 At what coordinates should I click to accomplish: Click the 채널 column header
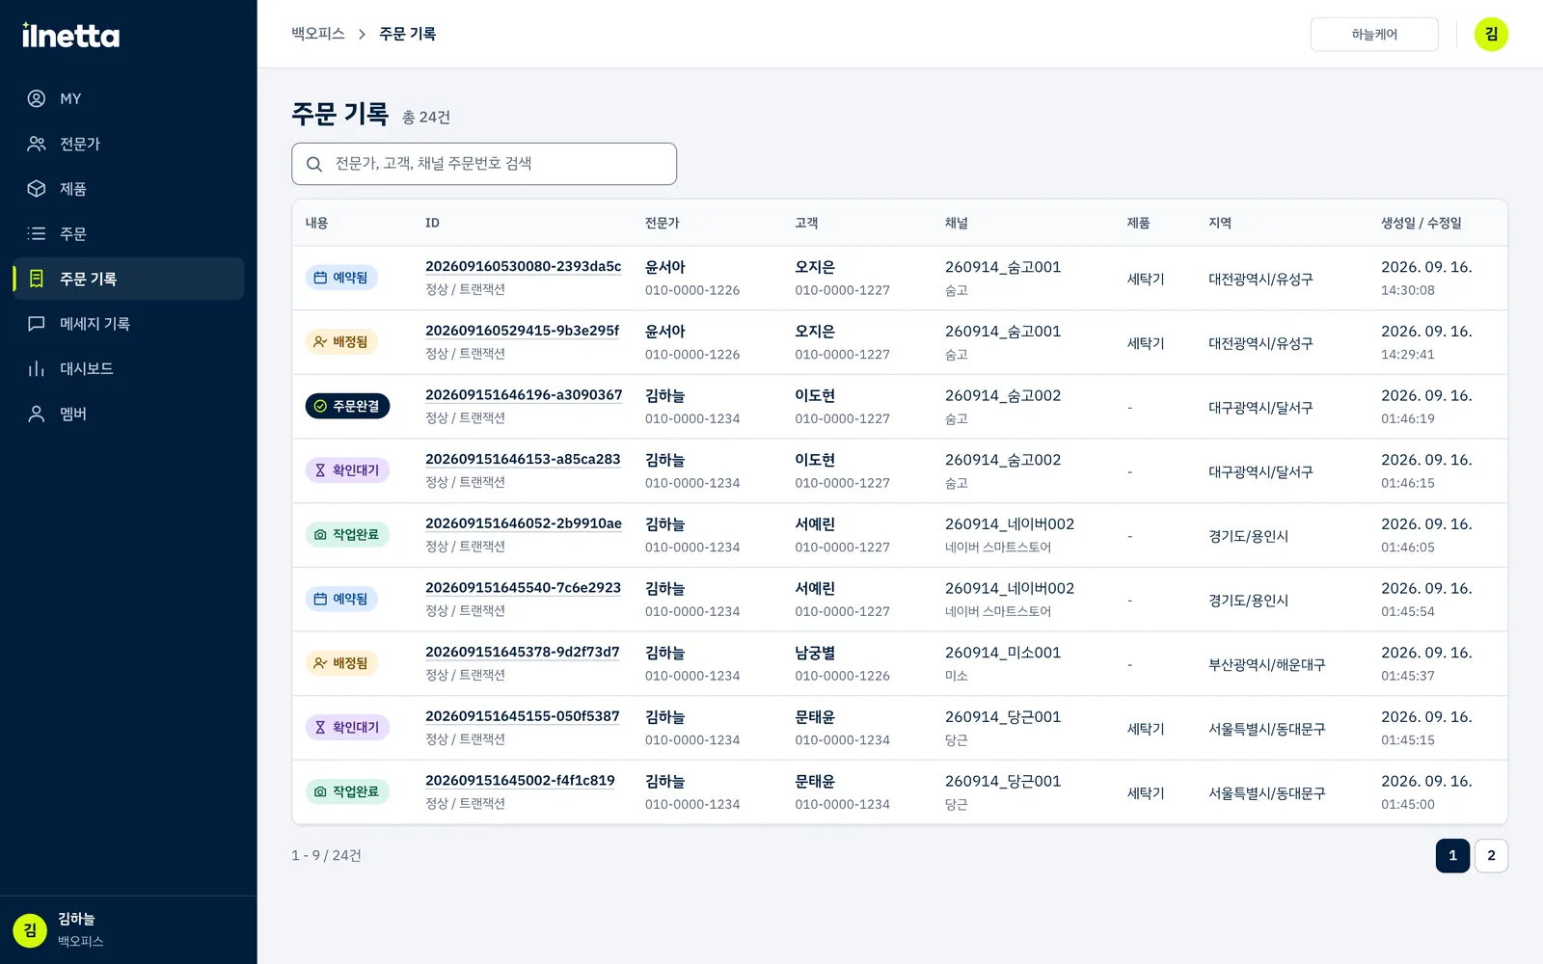tap(957, 223)
